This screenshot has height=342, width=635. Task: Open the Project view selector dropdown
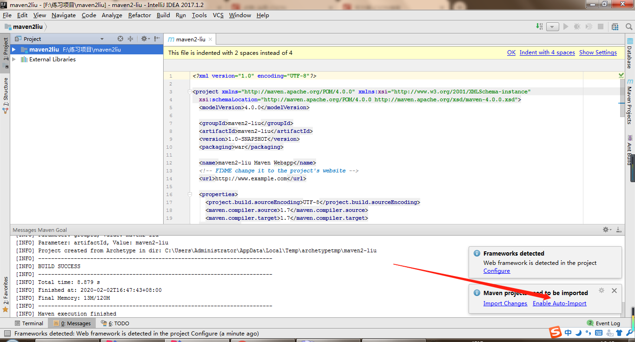click(x=102, y=39)
